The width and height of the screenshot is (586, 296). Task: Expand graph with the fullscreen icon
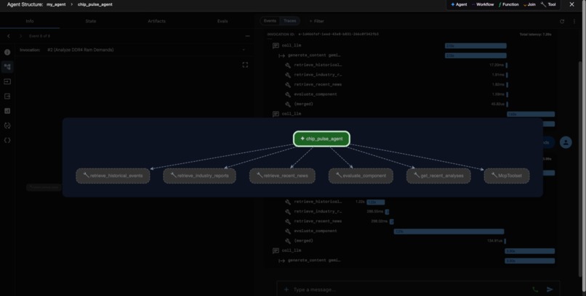pyautogui.click(x=245, y=65)
